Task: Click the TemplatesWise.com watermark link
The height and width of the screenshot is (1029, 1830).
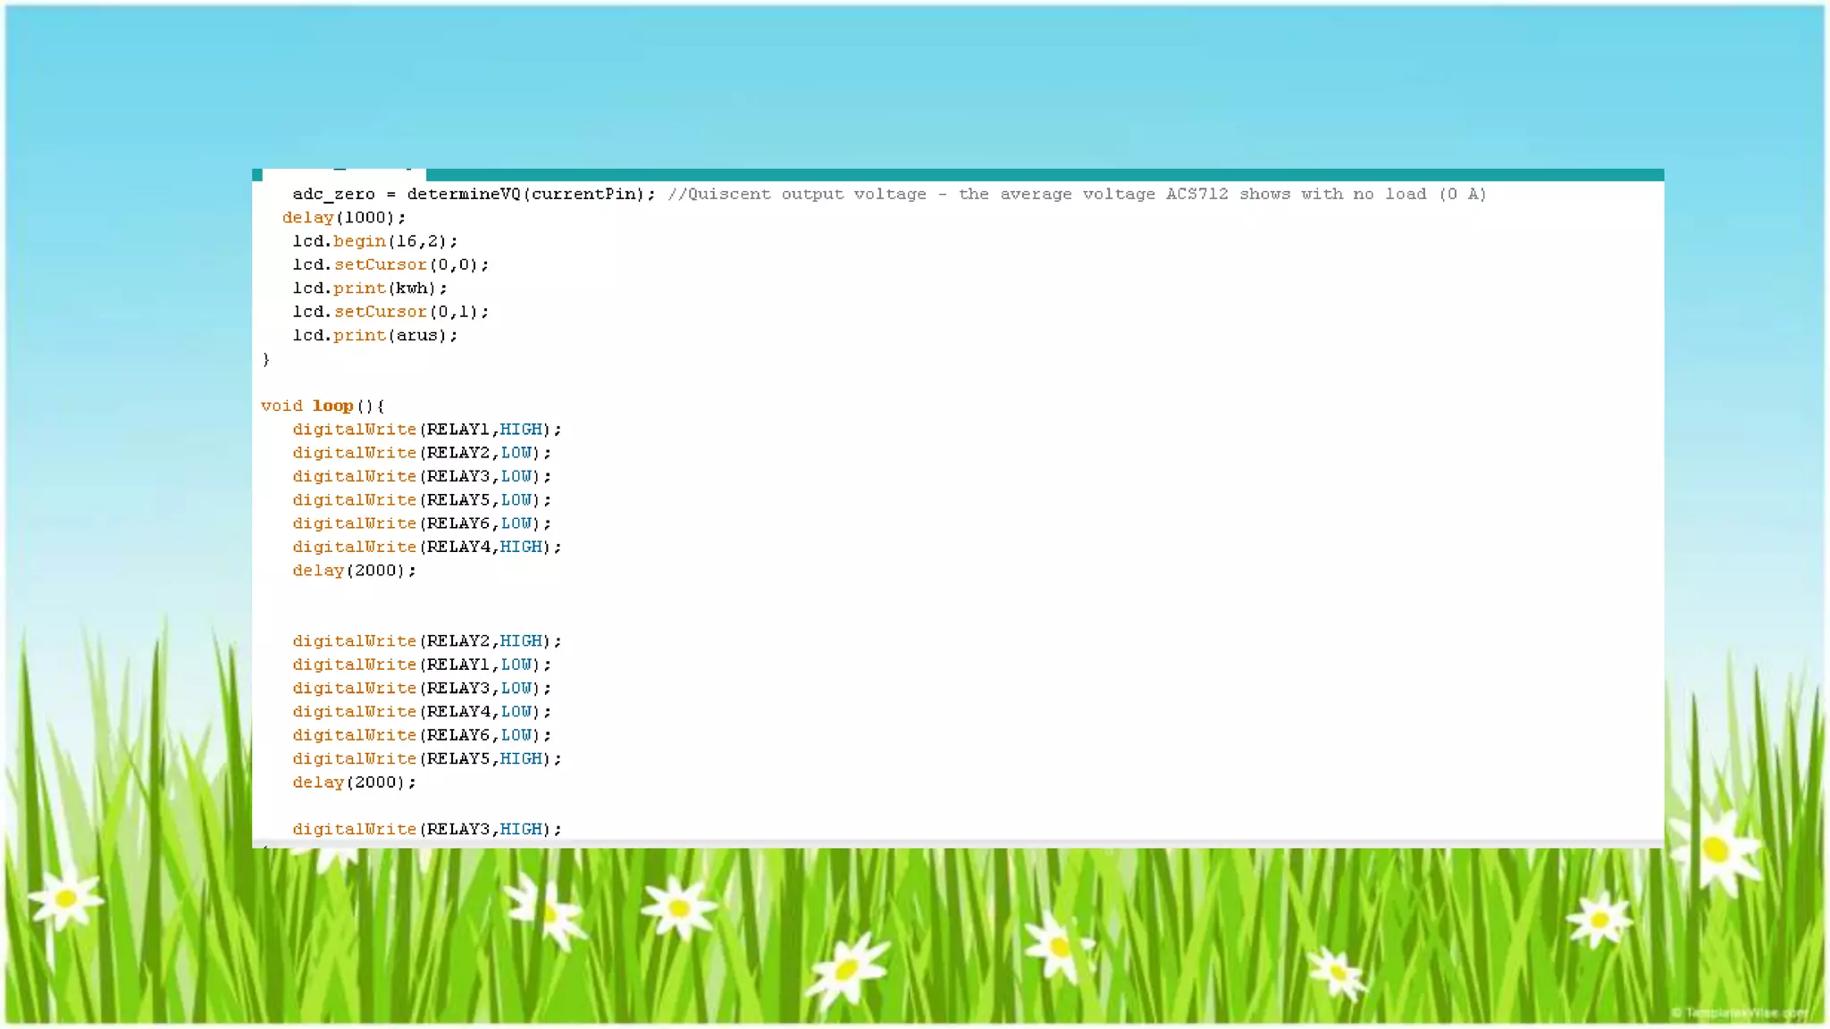Action: coord(1739,1013)
